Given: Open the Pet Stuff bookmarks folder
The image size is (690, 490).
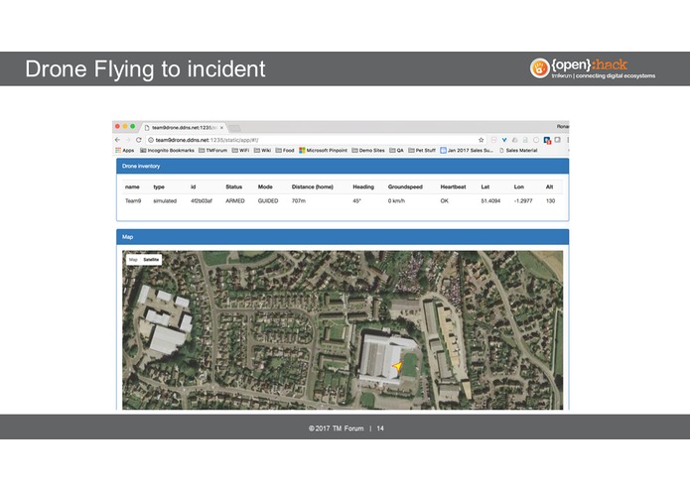Looking at the screenshot, I should [x=422, y=151].
